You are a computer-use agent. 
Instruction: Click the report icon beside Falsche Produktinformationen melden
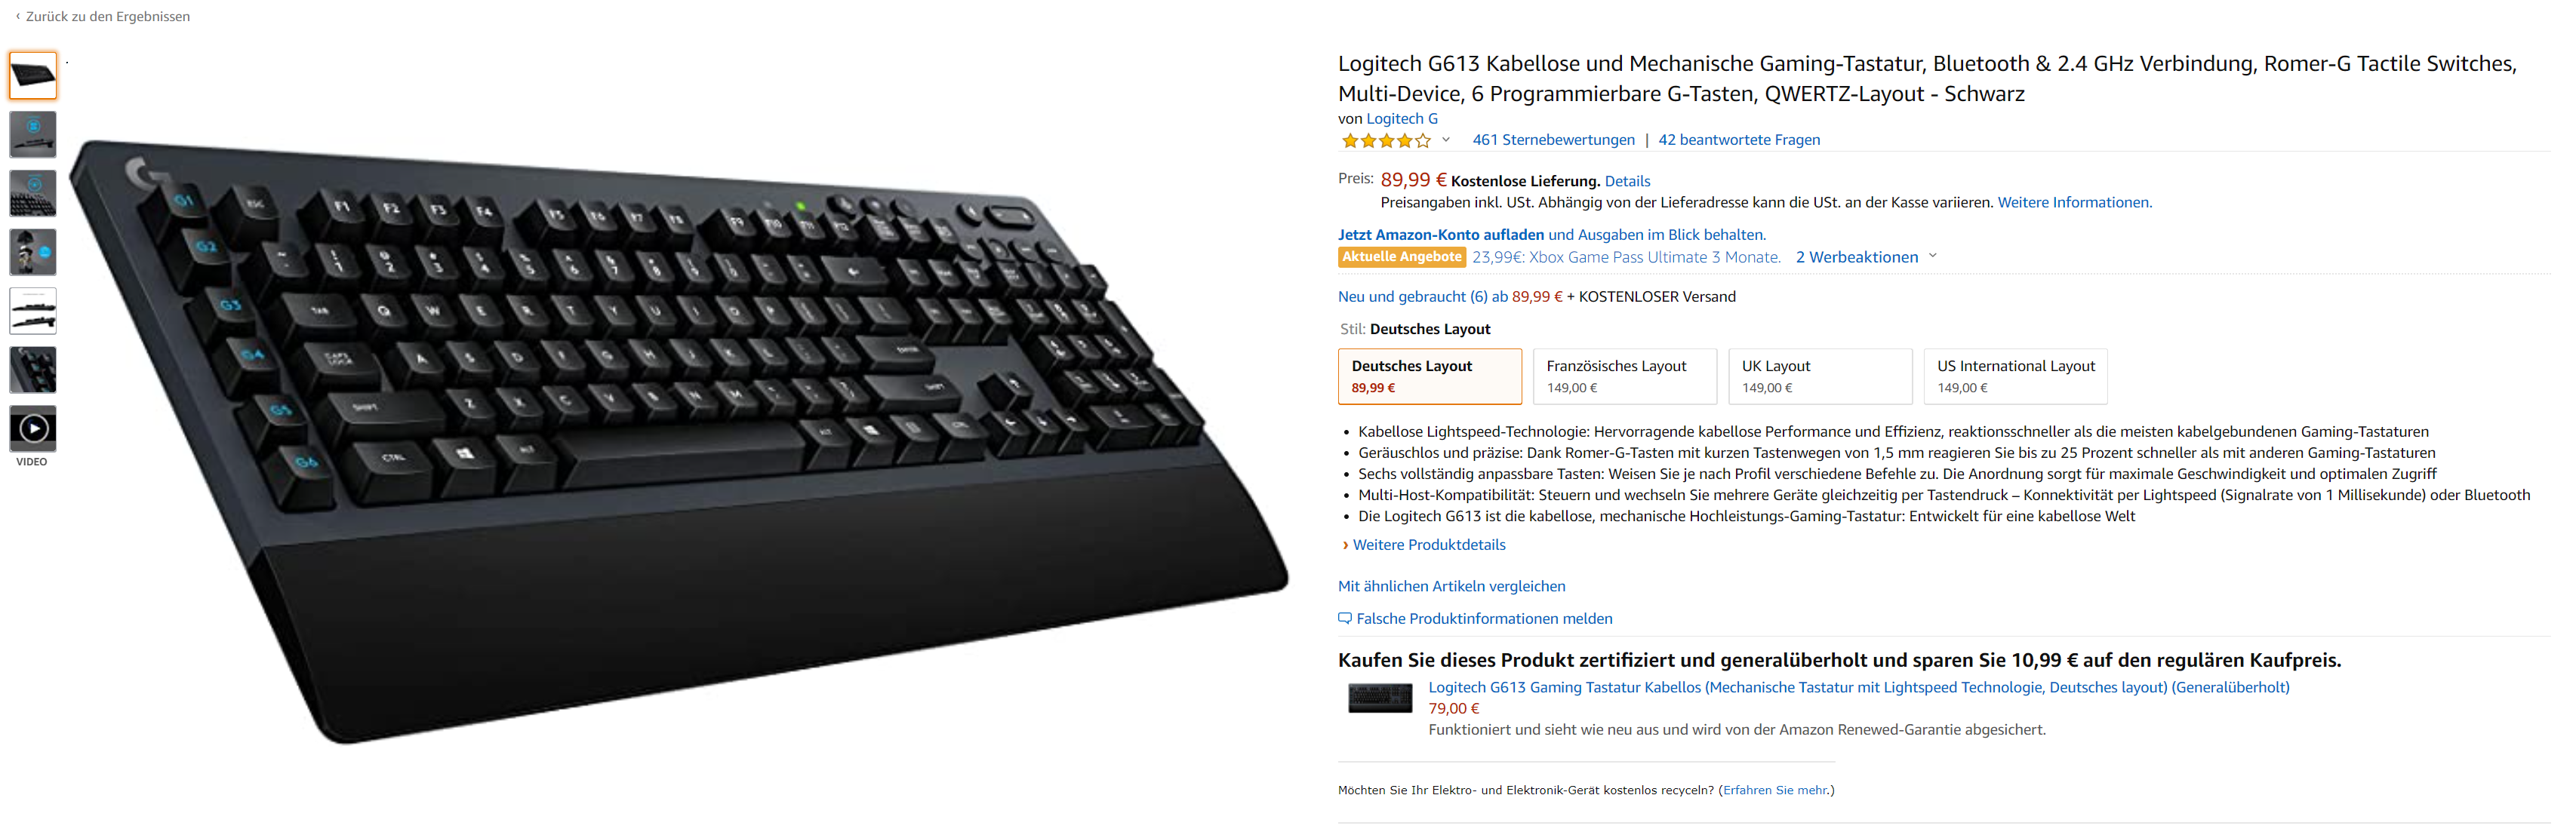(1345, 619)
